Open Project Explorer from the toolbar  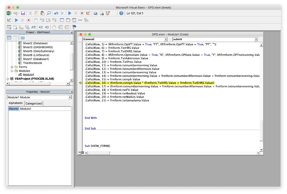(95, 13)
